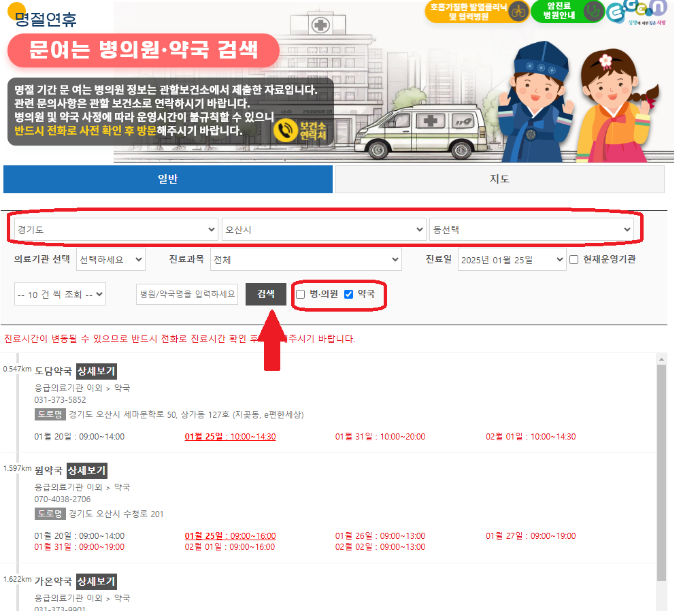Open the 의료기관 선택 dropdown

point(111,259)
